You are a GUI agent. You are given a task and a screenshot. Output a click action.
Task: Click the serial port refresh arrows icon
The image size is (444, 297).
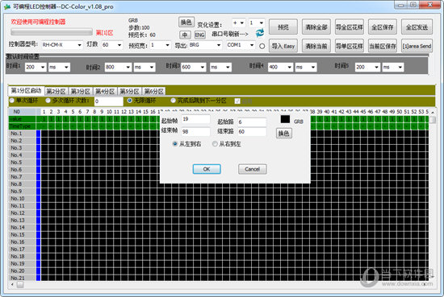(x=259, y=33)
